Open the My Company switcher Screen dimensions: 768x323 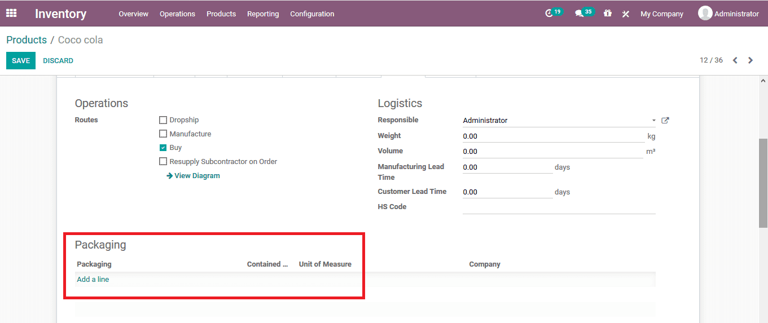662,14
